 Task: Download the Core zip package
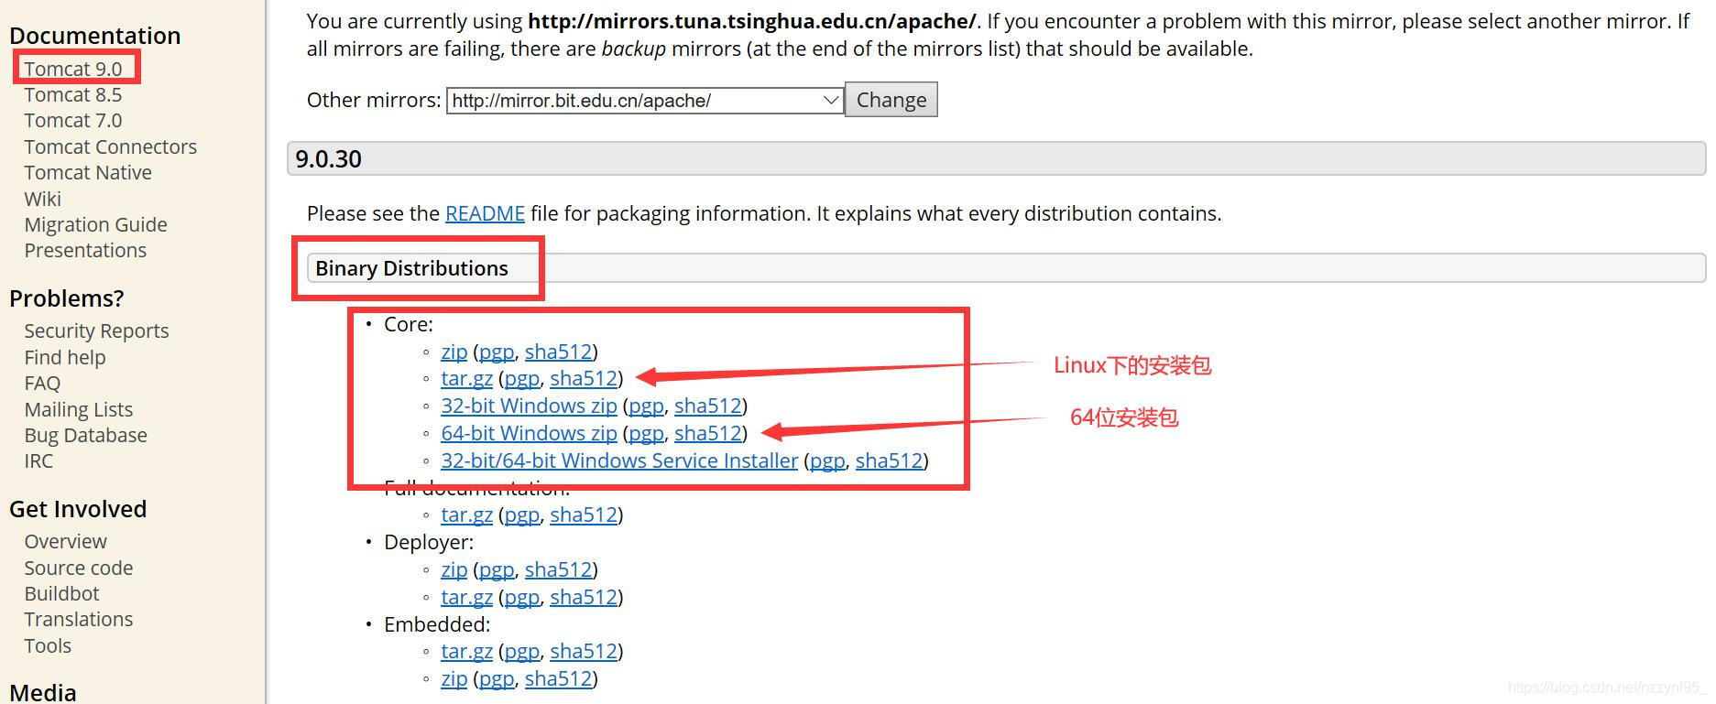coord(454,352)
